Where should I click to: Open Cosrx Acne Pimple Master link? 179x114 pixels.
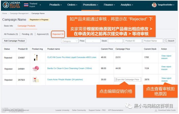(65, 79)
